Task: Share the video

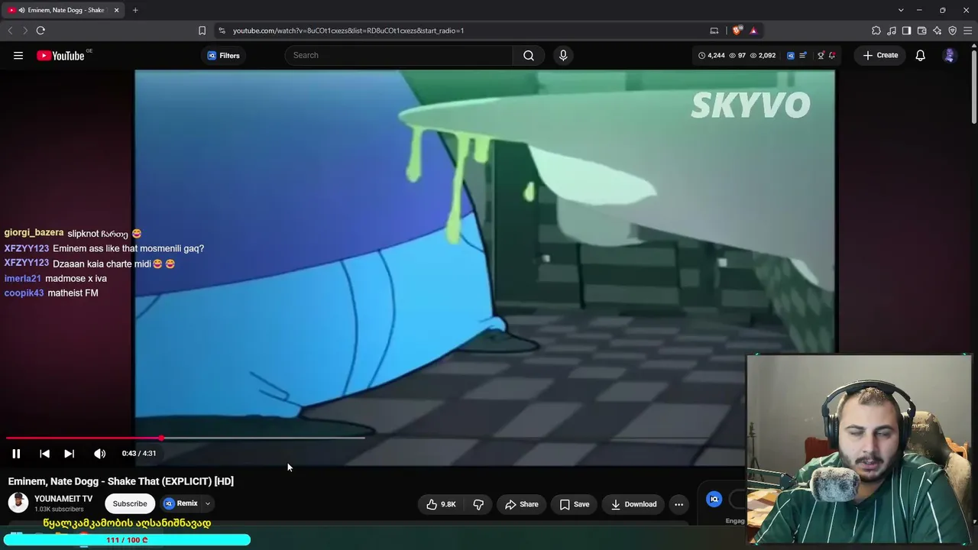Action: 522,504
